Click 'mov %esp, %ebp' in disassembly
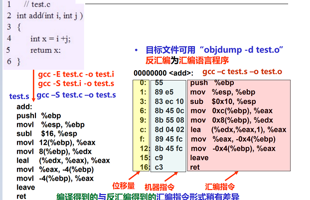Image resolution: width=310 pixels, height=200 pixels. click(223, 92)
